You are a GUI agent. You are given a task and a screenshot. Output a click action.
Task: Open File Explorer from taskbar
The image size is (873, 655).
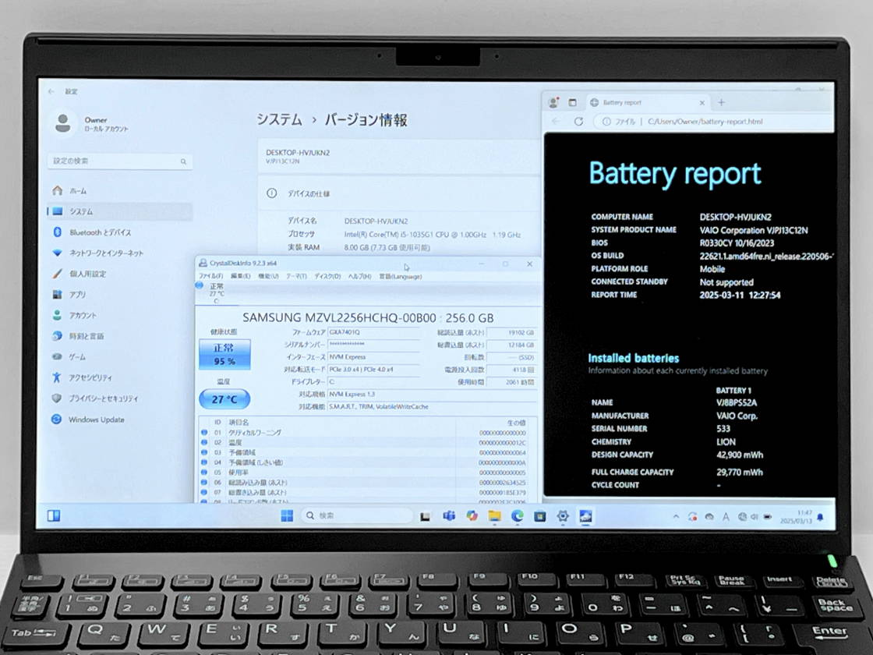tap(494, 515)
